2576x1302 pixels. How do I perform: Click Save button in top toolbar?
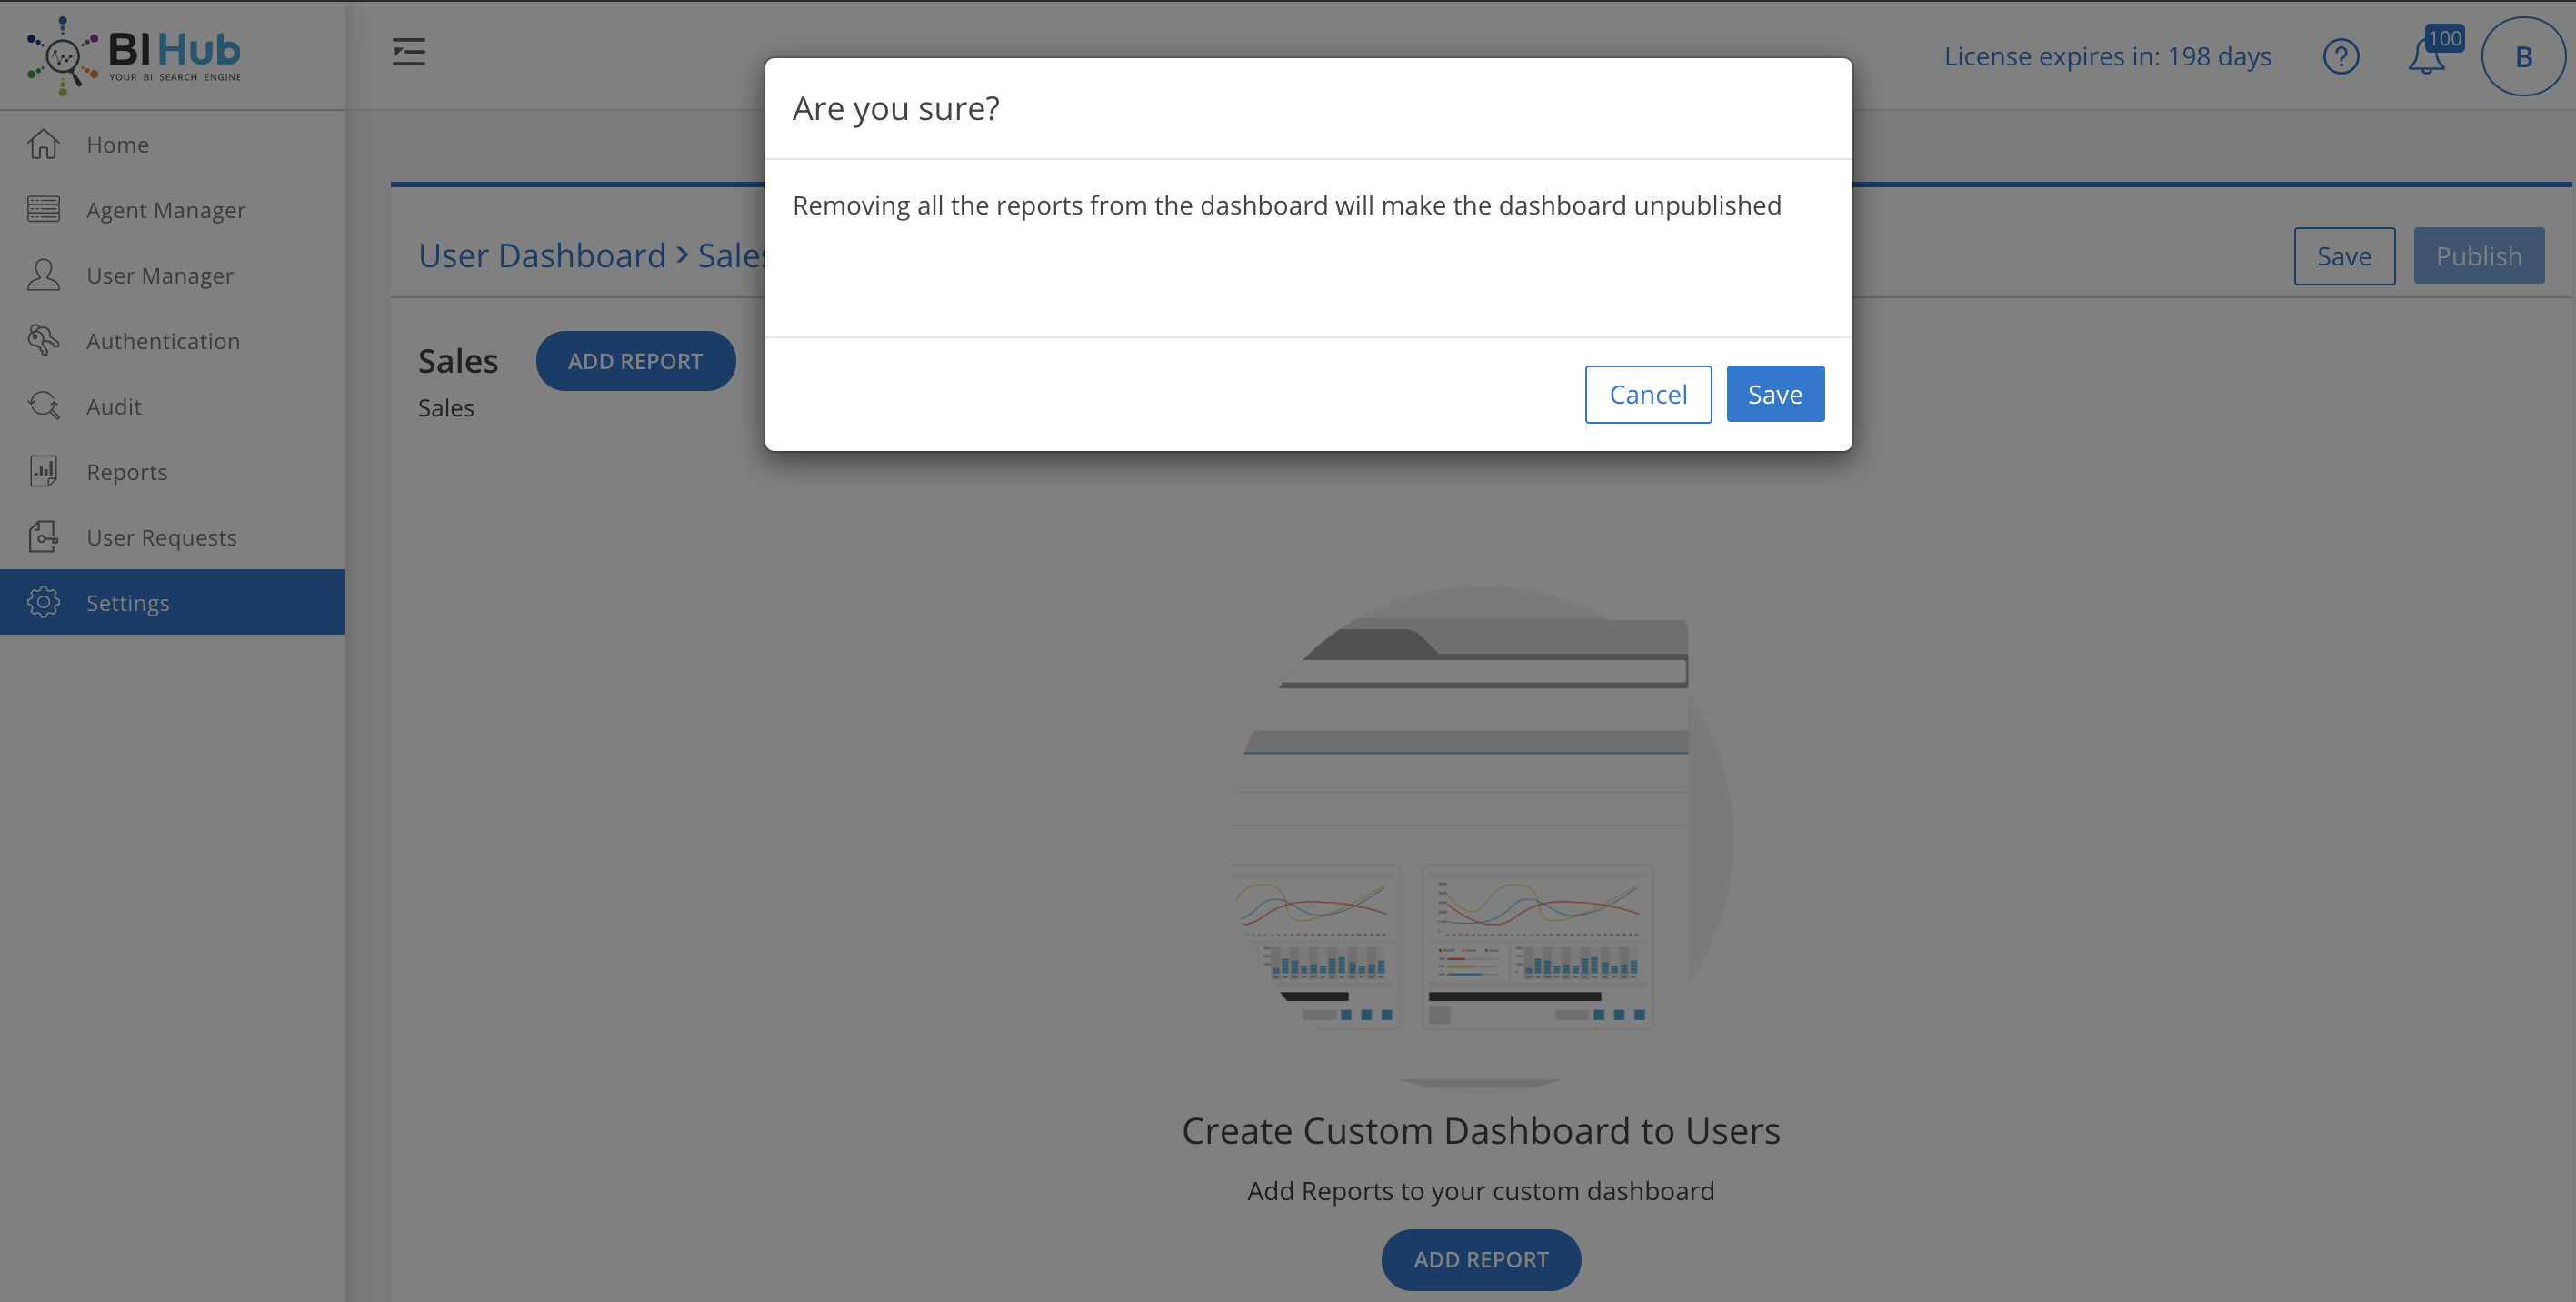point(2343,255)
